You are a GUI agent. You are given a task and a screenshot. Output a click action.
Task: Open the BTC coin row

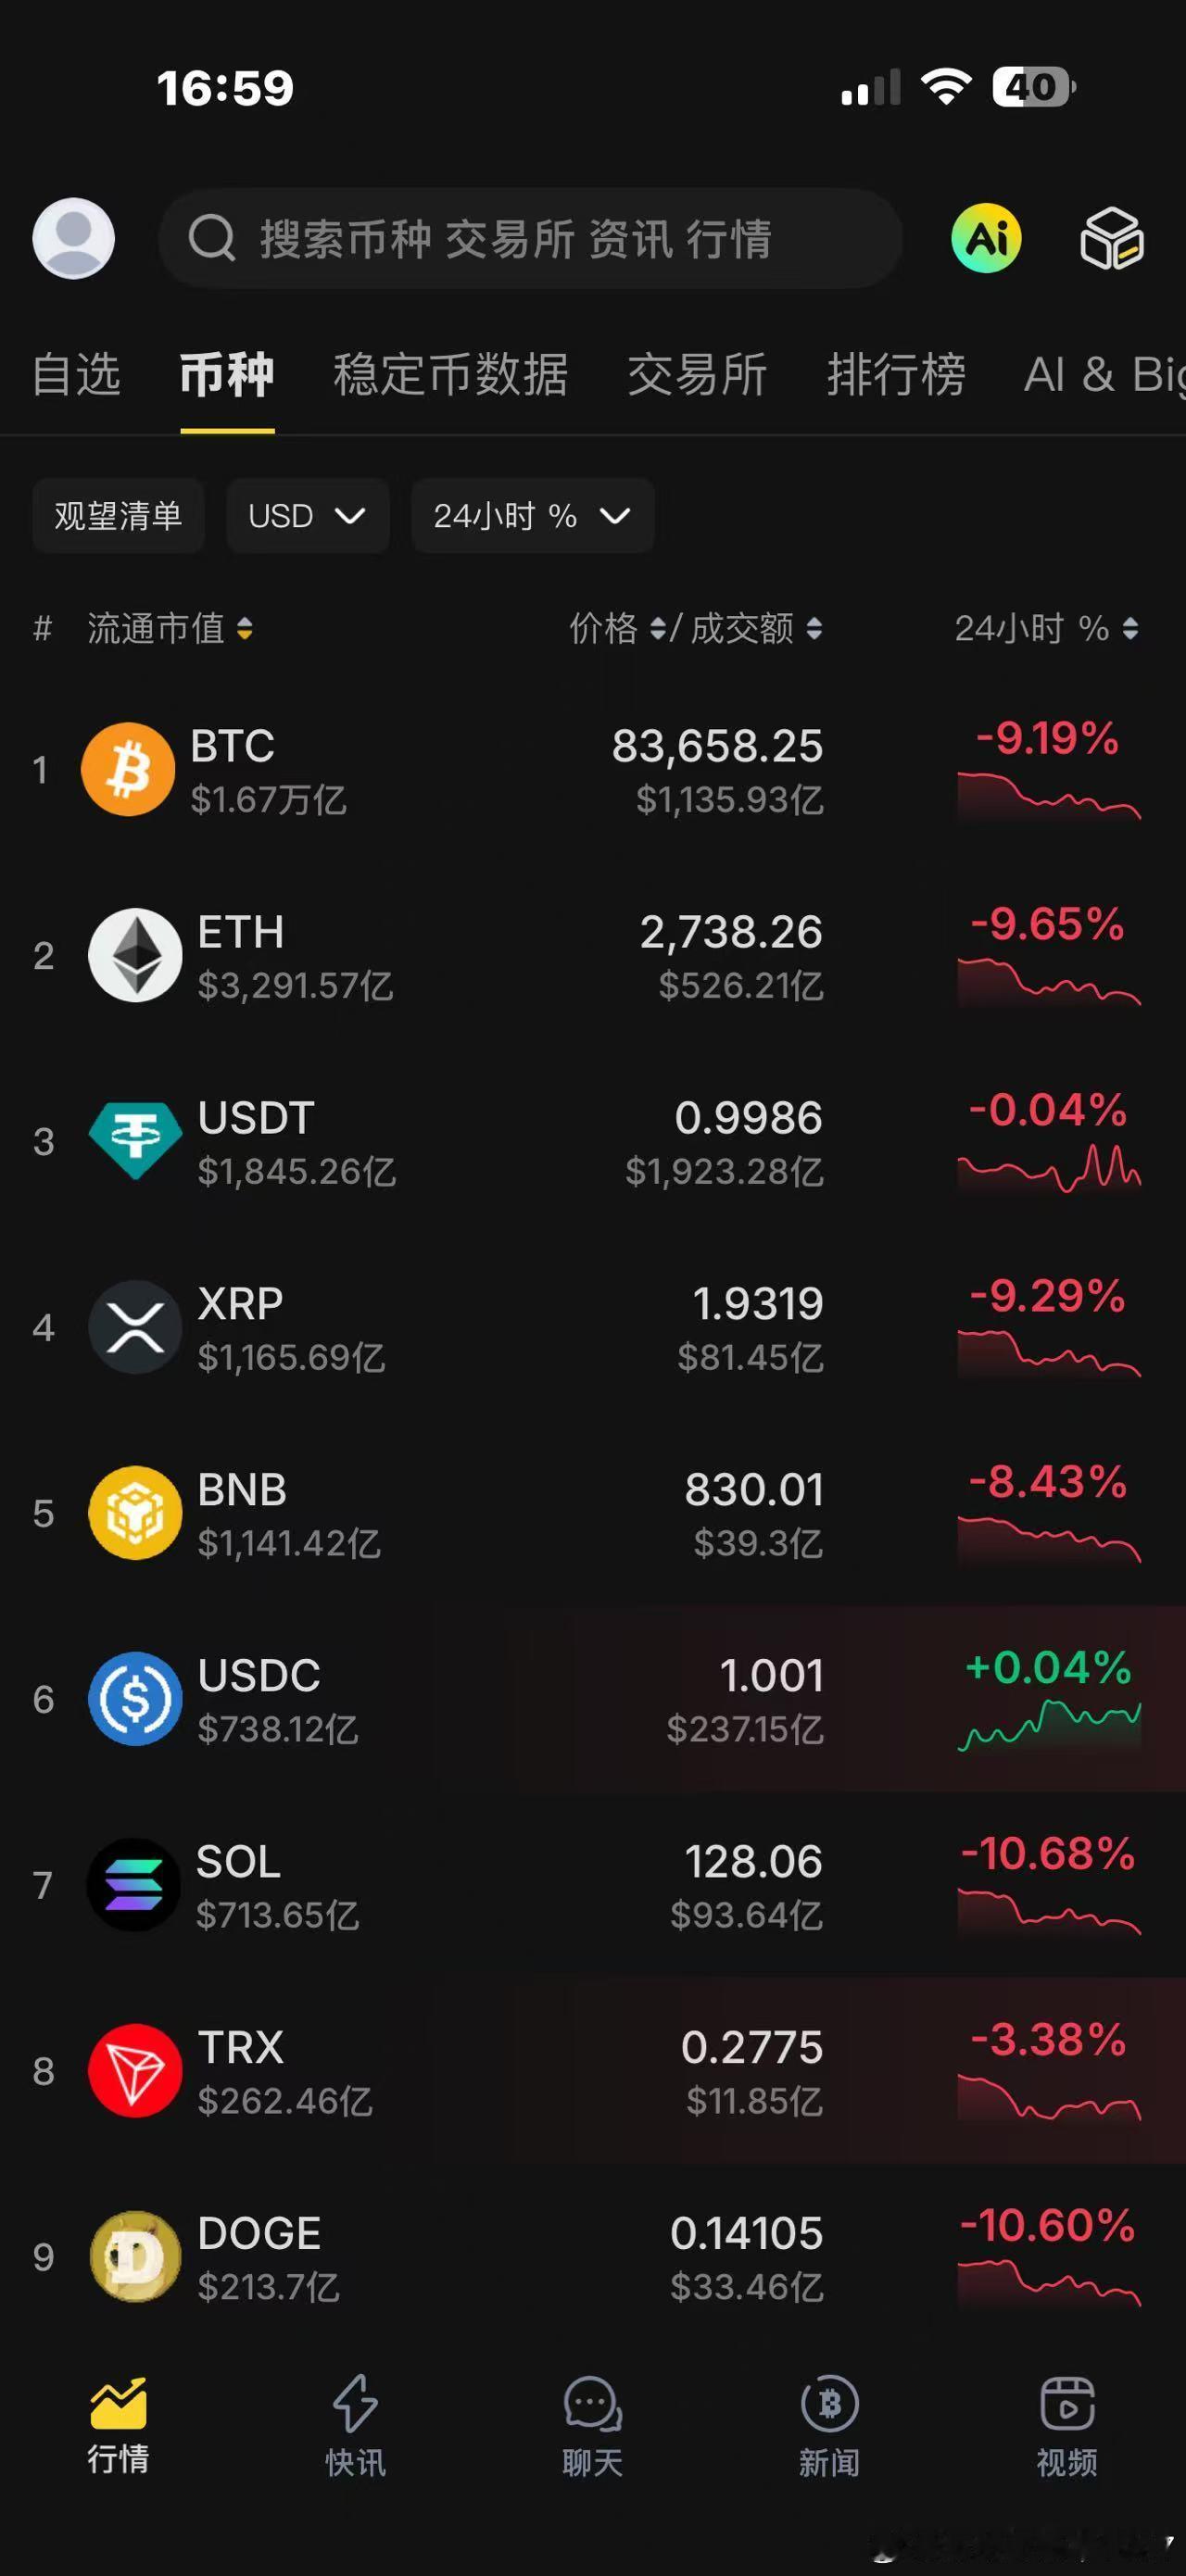point(593,770)
